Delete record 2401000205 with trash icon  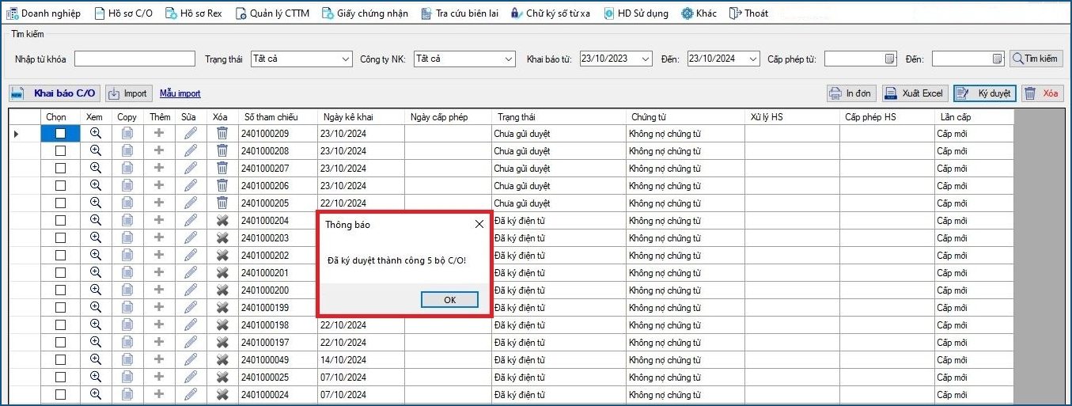222,203
